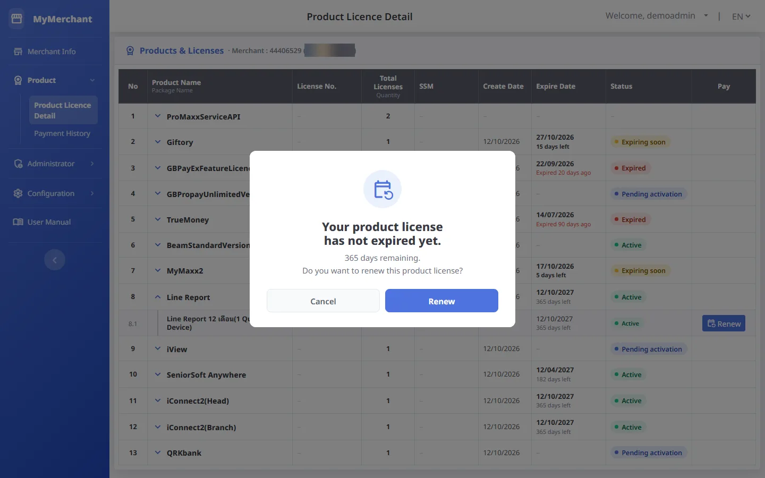This screenshot has width=765, height=478.
Task: Expand the Giftory row chevron
Action: [x=158, y=142]
